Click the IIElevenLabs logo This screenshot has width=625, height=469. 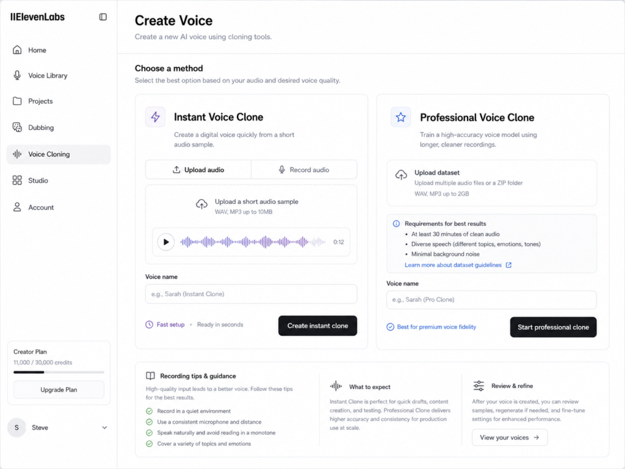click(x=37, y=16)
